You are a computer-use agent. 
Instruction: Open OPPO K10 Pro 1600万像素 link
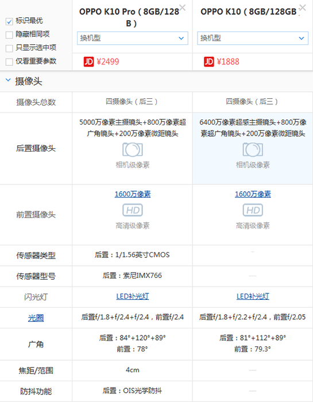[x=133, y=194]
